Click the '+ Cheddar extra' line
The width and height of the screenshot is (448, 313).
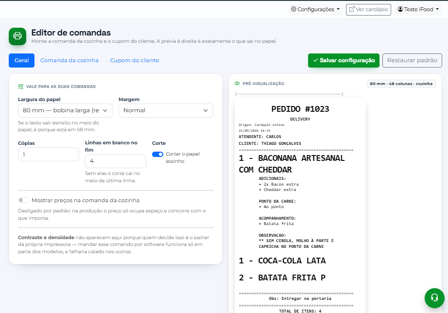coord(277,190)
